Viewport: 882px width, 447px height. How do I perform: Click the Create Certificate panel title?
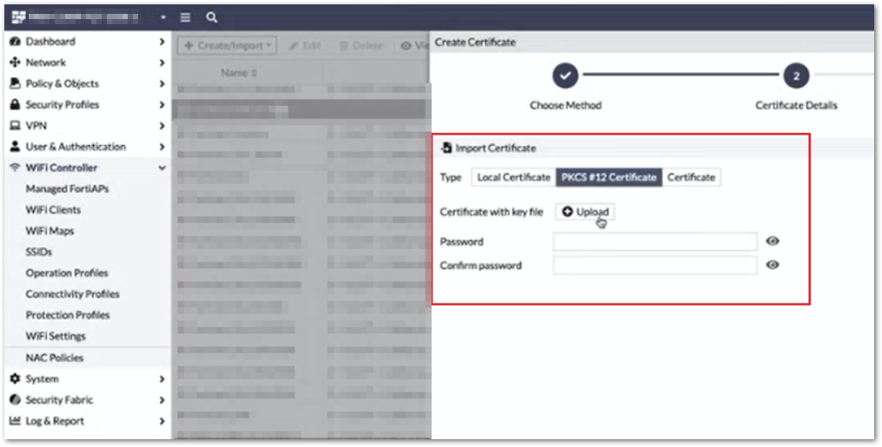pyautogui.click(x=475, y=43)
